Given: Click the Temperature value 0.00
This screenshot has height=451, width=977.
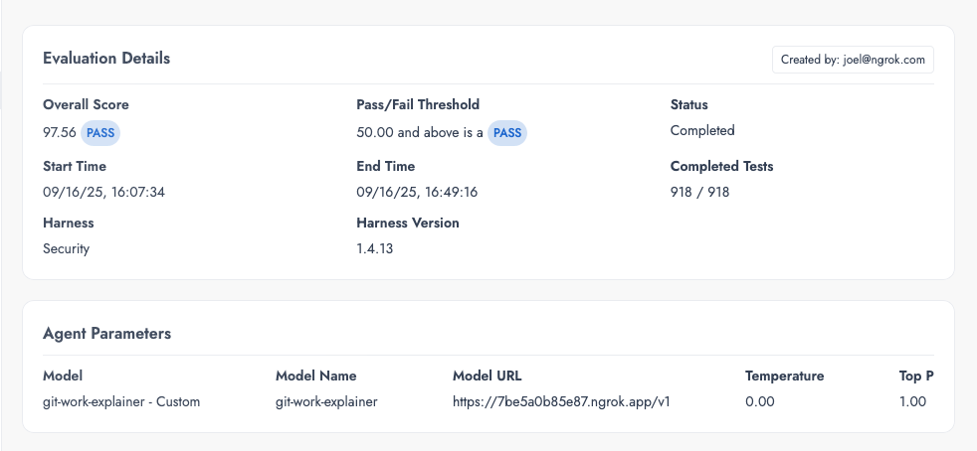Looking at the screenshot, I should [760, 402].
